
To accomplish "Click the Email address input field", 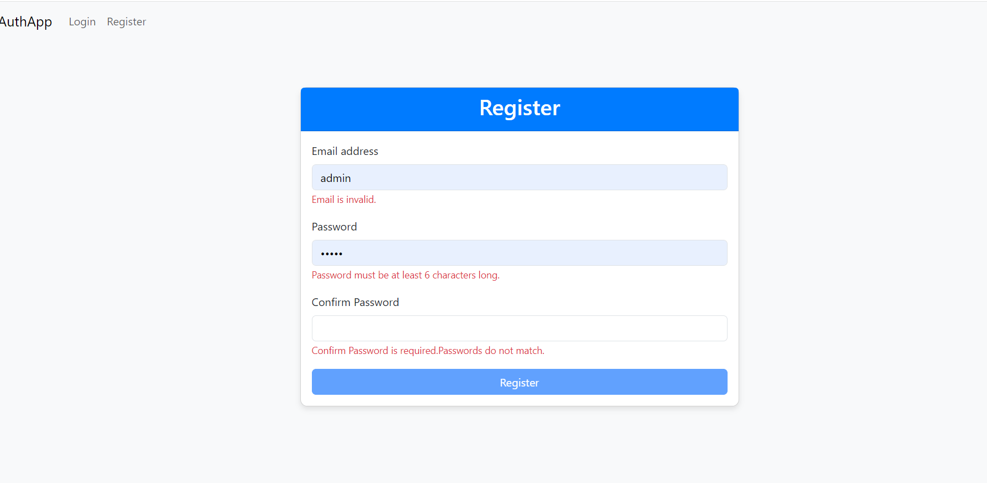I will pyautogui.click(x=519, y=178).
